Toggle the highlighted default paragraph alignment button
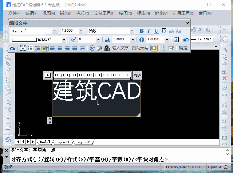 tap(45, 48)
